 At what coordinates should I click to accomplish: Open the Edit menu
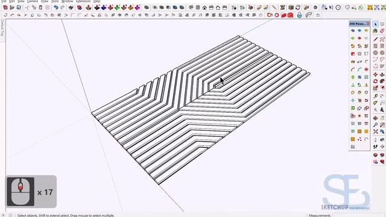(x=12, y=1)
